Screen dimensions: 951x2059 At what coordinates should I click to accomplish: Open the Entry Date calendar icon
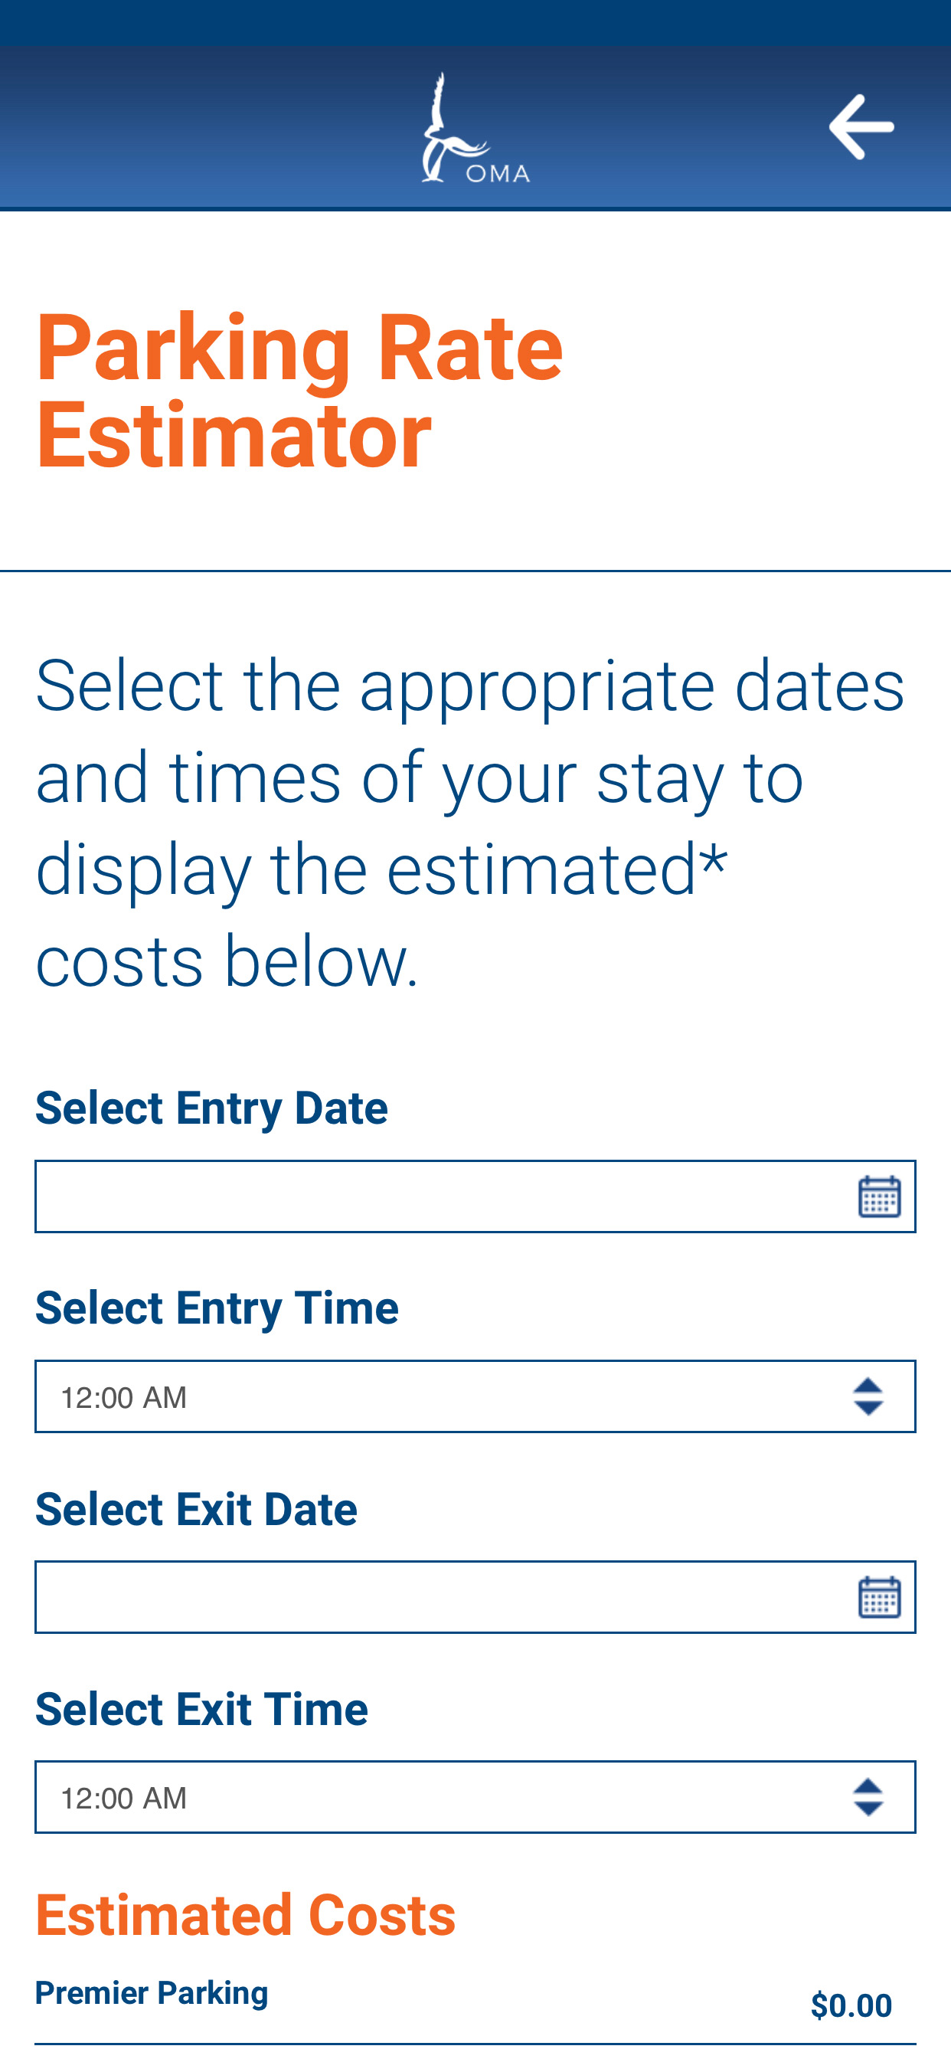(879, 1196)
